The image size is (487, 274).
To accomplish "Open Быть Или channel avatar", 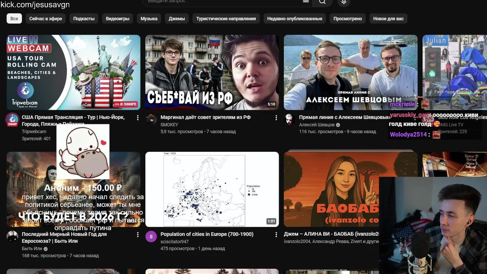I will point(13,236).
